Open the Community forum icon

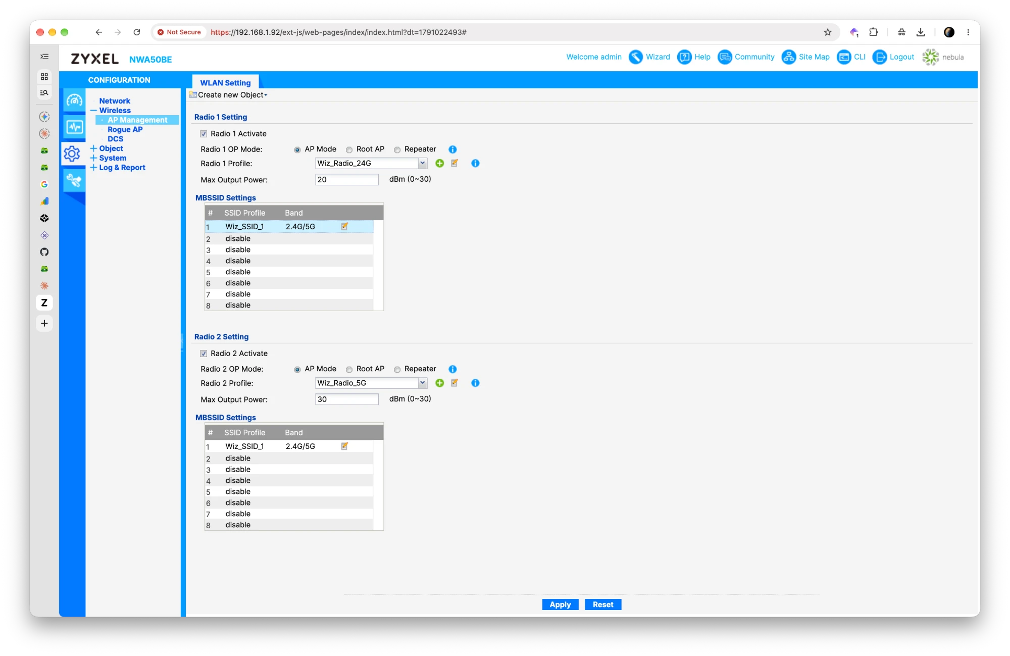point(725,57)
